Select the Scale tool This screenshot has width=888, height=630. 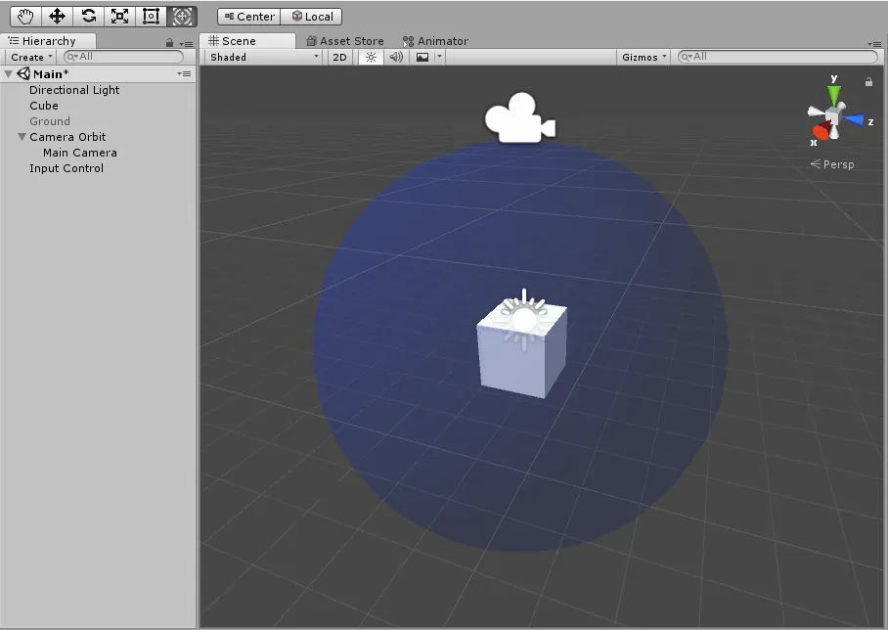coord(119,17)
